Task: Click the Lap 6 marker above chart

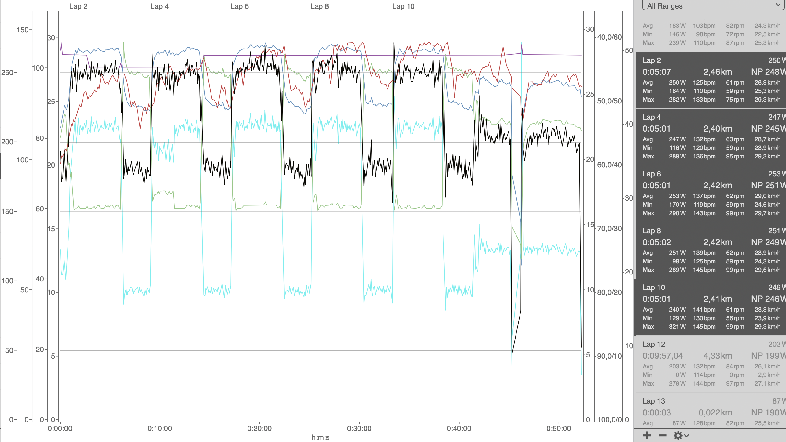Action: (x=240, y=6)
